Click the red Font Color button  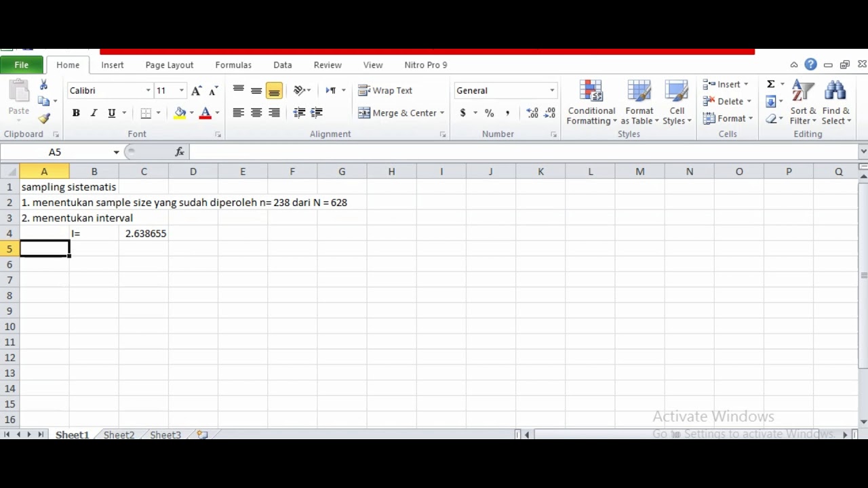click(x=205, y=113)
